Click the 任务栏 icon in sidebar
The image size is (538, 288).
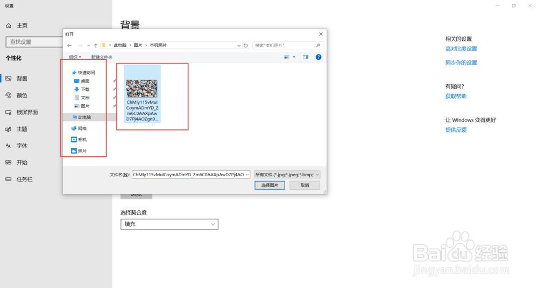point(9,179)
